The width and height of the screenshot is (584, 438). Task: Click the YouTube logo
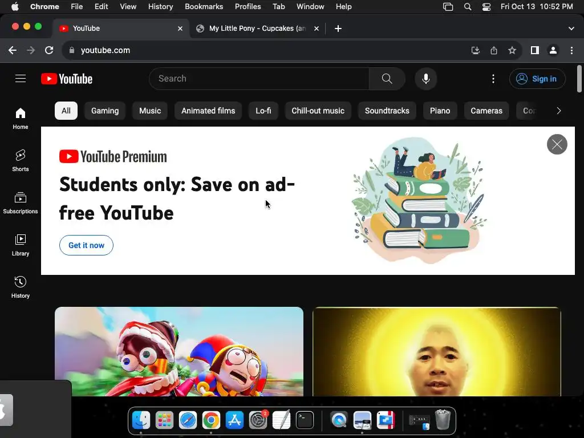pos(67,79)
